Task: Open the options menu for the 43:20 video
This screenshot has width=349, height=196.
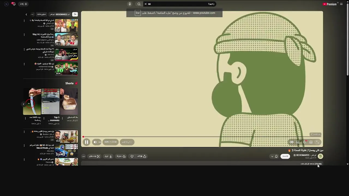Action: 24,21
